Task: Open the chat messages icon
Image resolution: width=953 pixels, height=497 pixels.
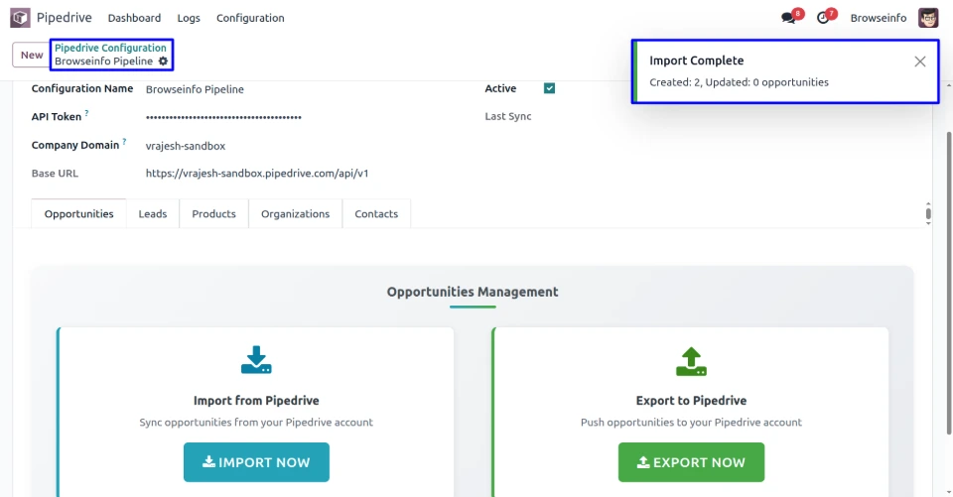Action: click(x=789, y=18)
